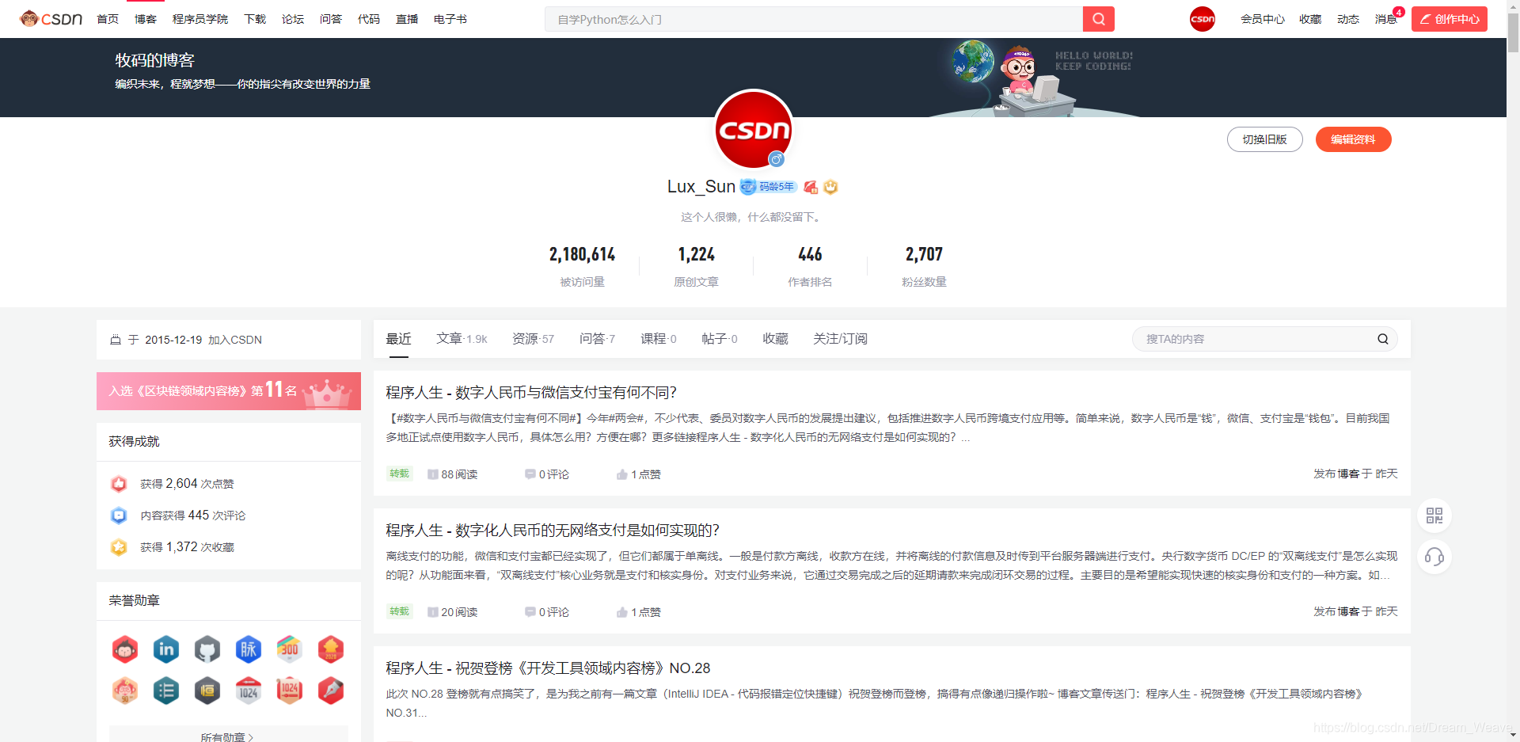Click the 码龄5年 badge

click(x=769, y=187)
